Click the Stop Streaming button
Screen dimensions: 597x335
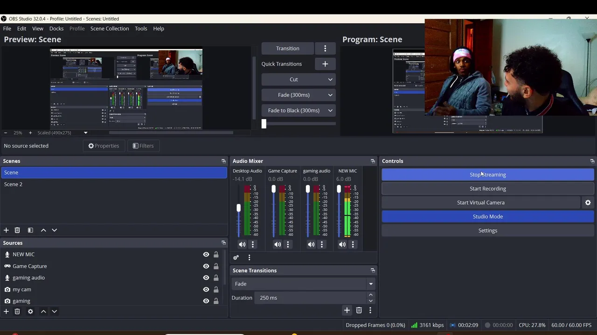click(x=488, y=174)
